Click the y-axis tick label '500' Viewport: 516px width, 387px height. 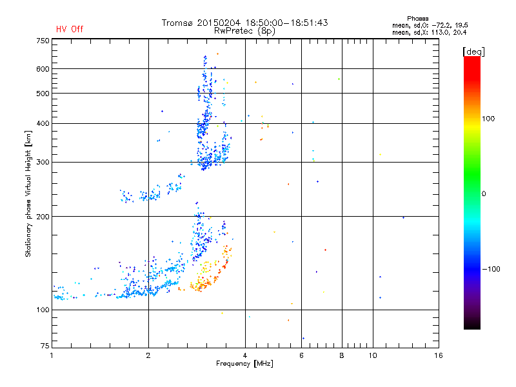[43, 94]
